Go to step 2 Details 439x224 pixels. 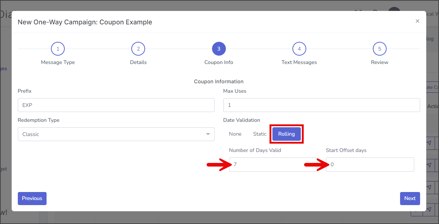[x=138, y=49]
